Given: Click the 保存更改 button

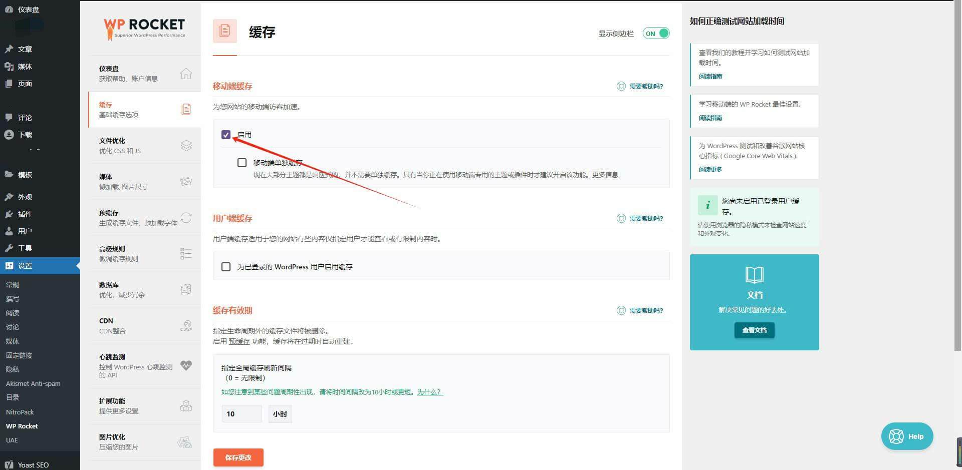Looking at the screenshot, I should [238, 457].
